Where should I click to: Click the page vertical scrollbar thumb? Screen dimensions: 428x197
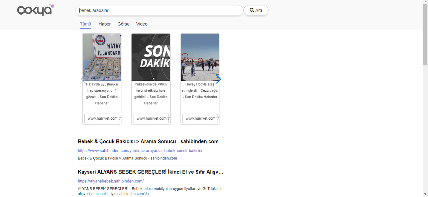(x=425, y=36)
